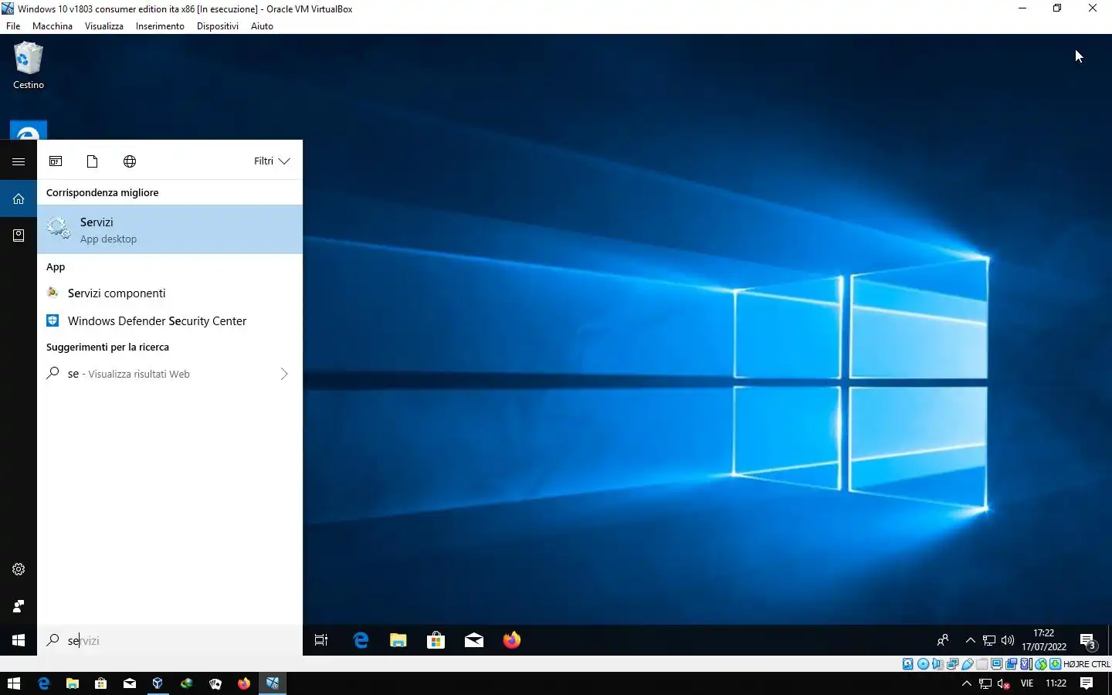Image resolution: width=1112 pixels, height=695 pixels.
Task: Launch Windows Defender Security Center result
Action: 170,321
